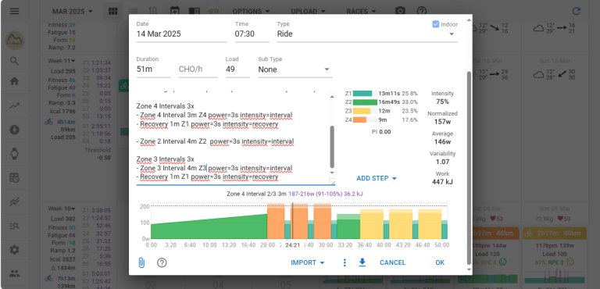The image size is (600, 289).
Task: Open the activity list search page
Action: [x=14, y=226]
